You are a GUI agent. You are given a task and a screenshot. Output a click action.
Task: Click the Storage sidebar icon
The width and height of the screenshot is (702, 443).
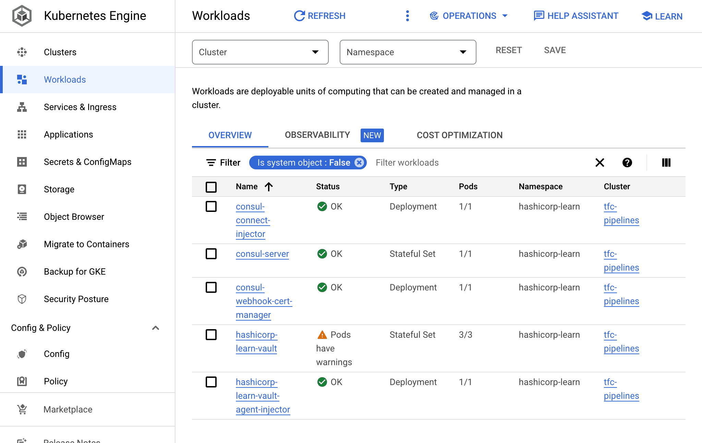pos(22,189)
